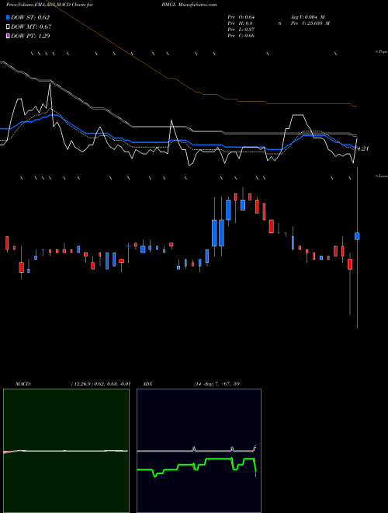Viewport: 388px width, 513px height.
Task: Click the '4.21' price label on EMA chart
Action: pos(363,148)
